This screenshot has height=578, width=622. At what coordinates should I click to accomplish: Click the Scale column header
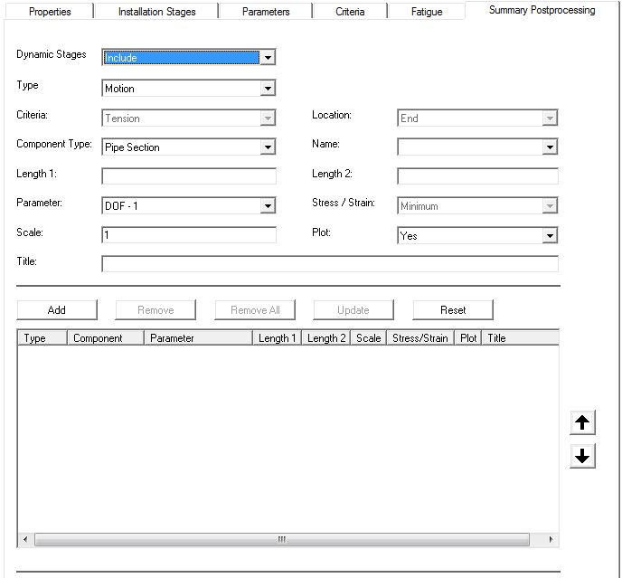coord(369,338)
